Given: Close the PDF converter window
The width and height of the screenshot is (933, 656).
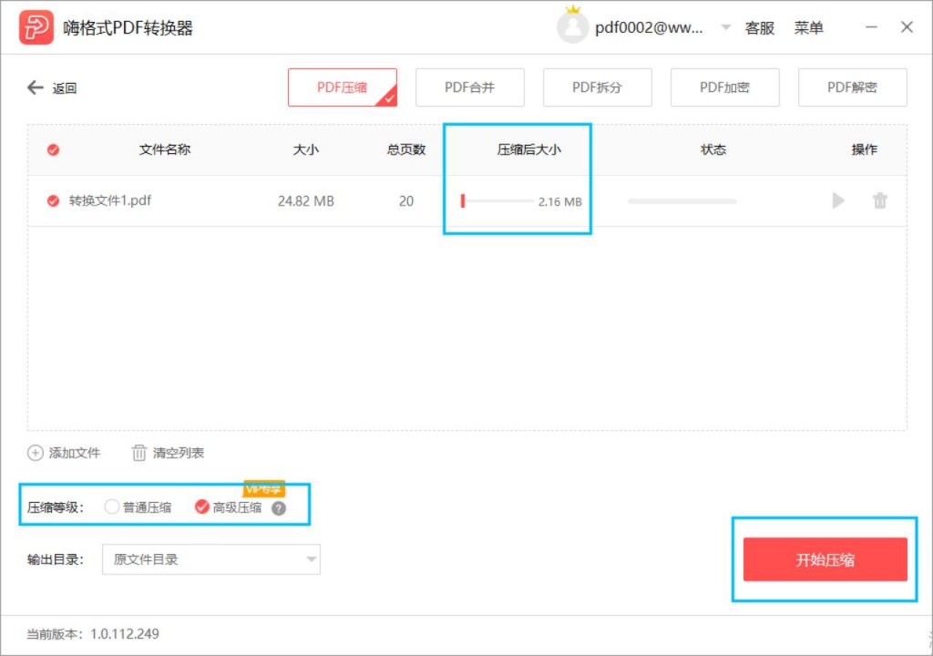Looking at the screenshot, I should [907, 27].
